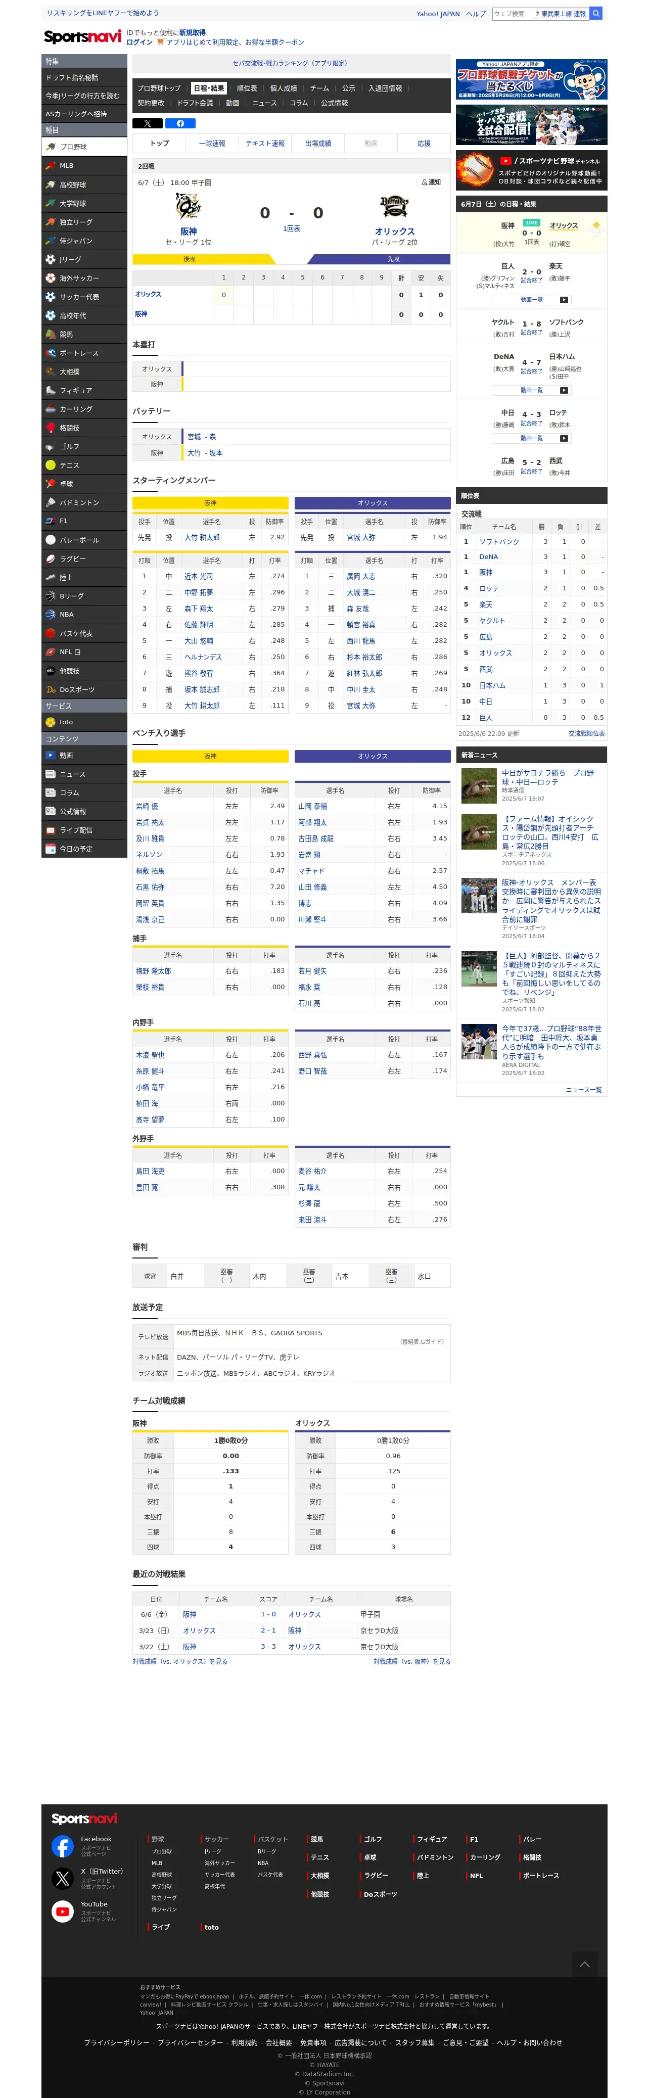Open player page for 頓宮 裕真

pos(361,625)
